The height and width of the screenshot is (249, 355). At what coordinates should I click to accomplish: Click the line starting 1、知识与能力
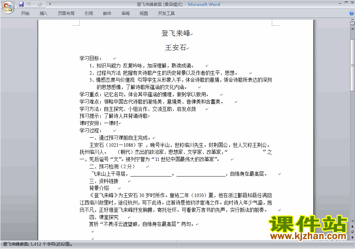[x=142, y=66]
